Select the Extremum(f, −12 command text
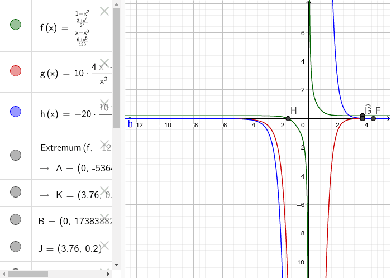391x279 pixels. click(76, 148)
